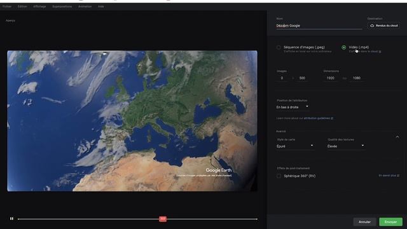Image resolution: width=407 pixels, height=229 pixels.
Task: Click the start frame field showing 0
Action: coord(282,78)
